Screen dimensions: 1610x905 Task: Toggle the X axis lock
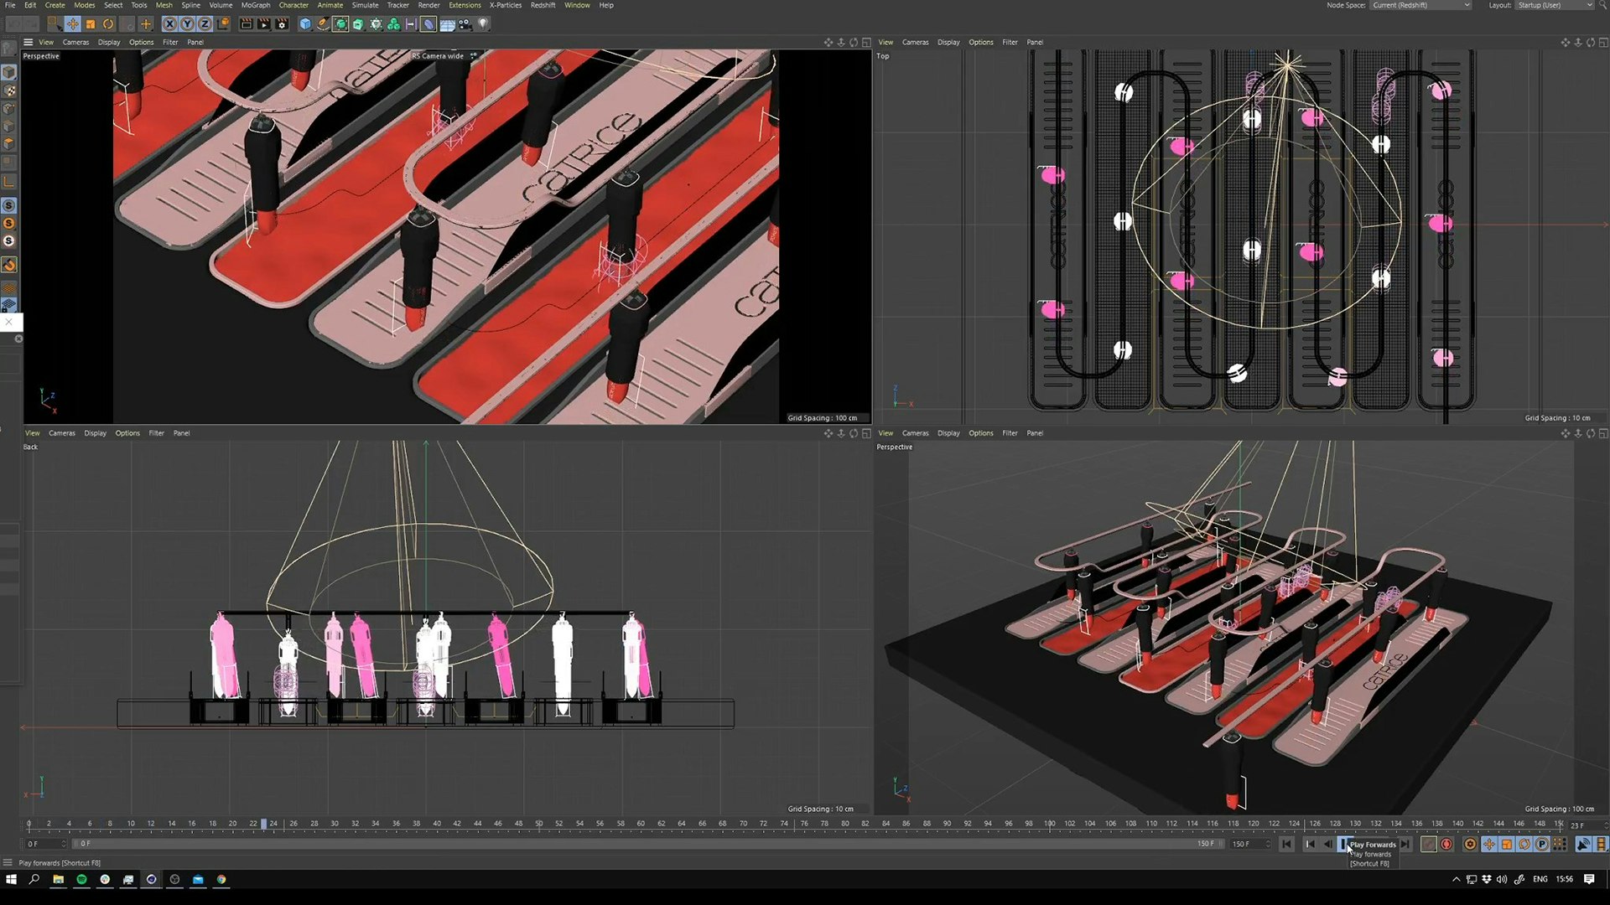[169, 24]
